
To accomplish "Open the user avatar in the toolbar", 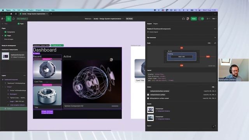I will (x=188, y=19).
